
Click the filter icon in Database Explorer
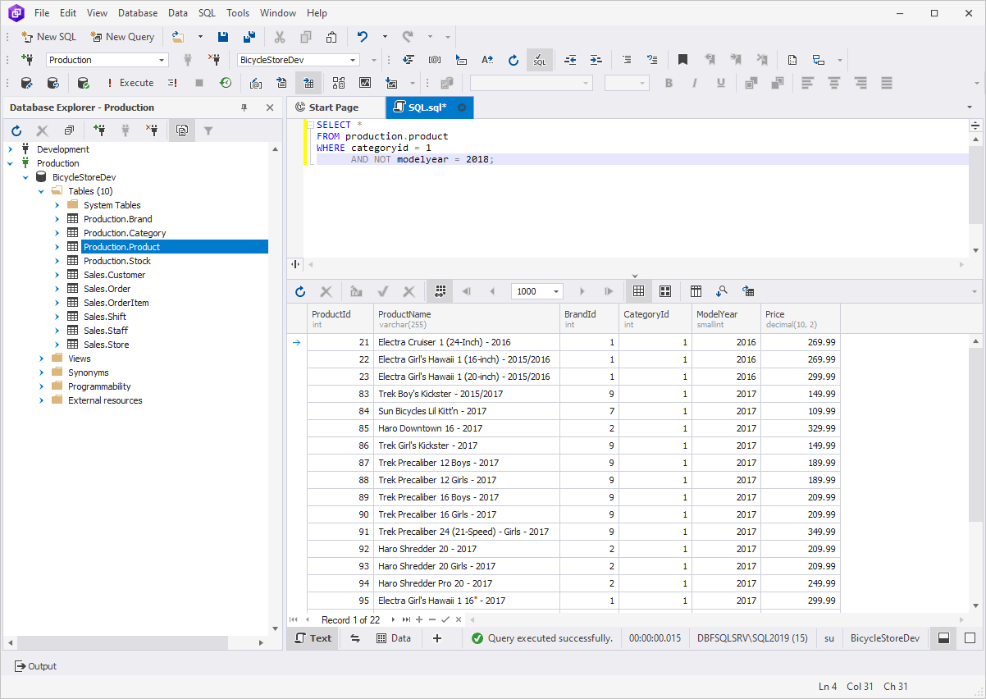[x=208, y=130]
